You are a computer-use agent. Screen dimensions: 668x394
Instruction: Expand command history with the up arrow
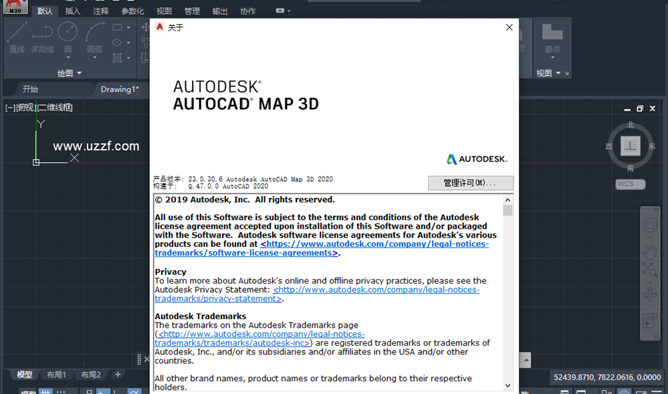(x=526, y=360)
